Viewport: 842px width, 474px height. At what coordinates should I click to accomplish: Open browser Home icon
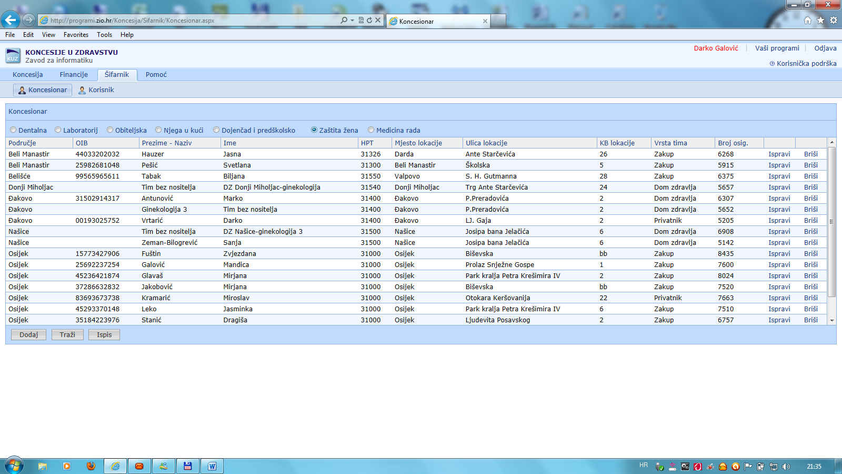tap(808, 20)
